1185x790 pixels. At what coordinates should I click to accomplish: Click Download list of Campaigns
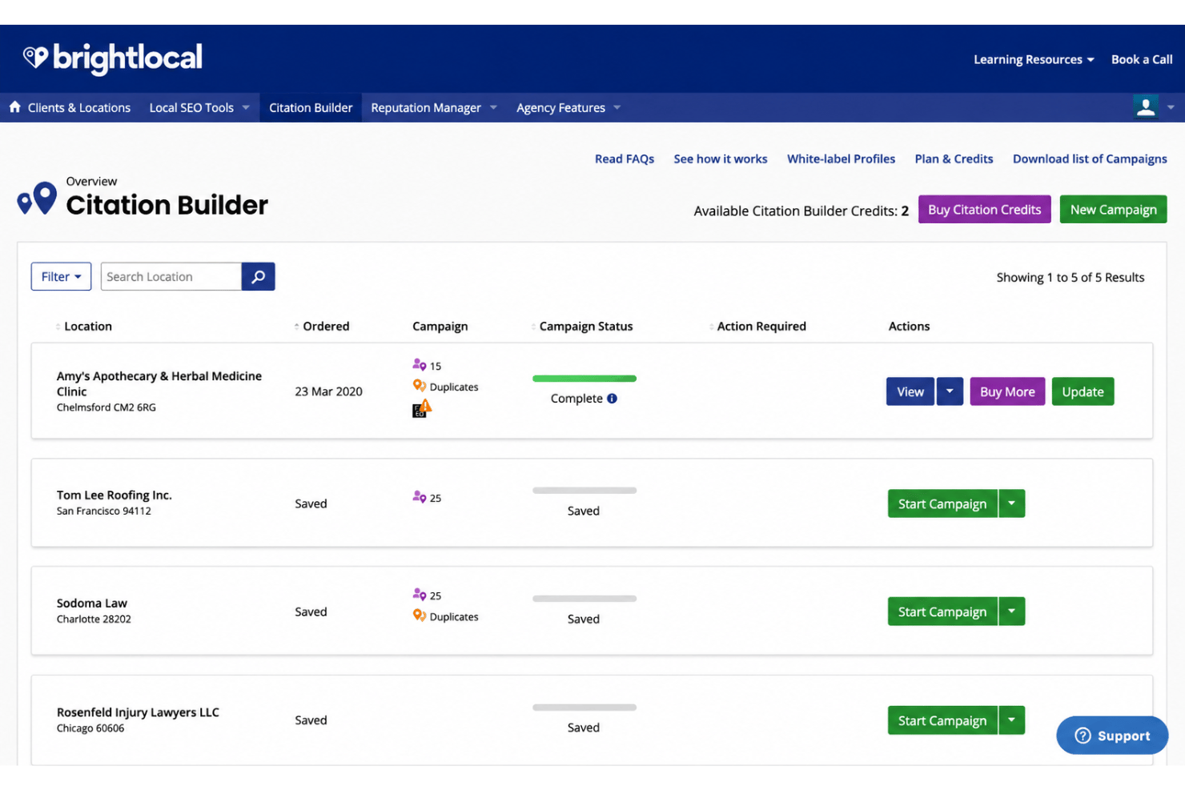[1090, 158]
